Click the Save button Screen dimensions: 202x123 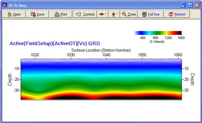click(x=37, y=14)
